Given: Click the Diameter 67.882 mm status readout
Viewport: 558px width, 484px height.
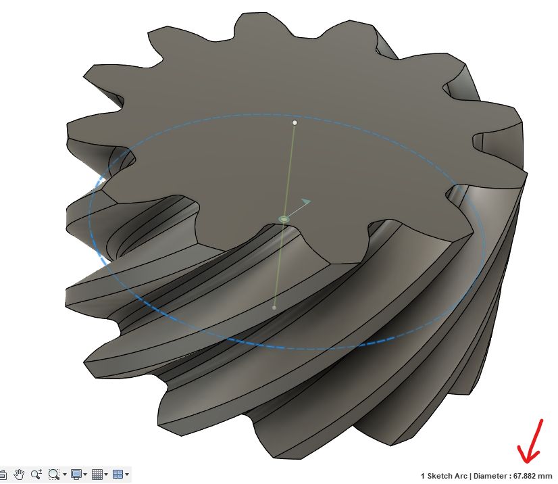Looking at the screenshot, I should point(486,476).
